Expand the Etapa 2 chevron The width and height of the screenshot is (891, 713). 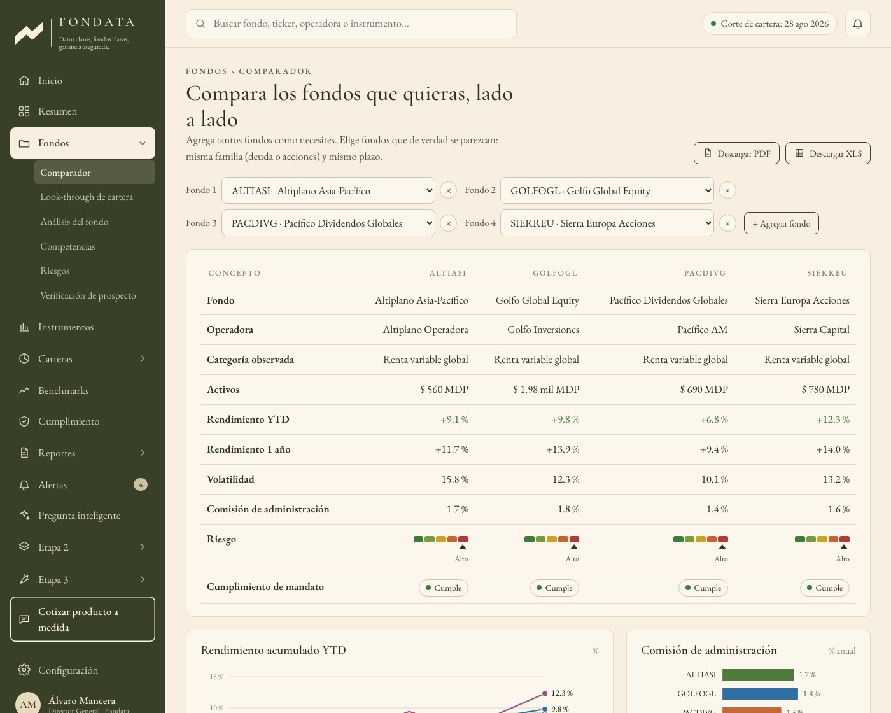coord(143,547)
